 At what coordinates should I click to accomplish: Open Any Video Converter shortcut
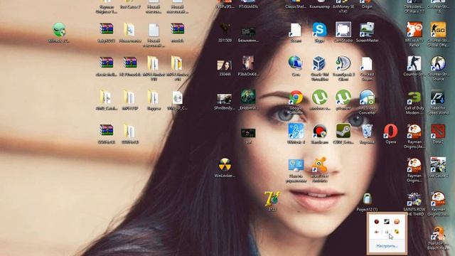(367, 97)
